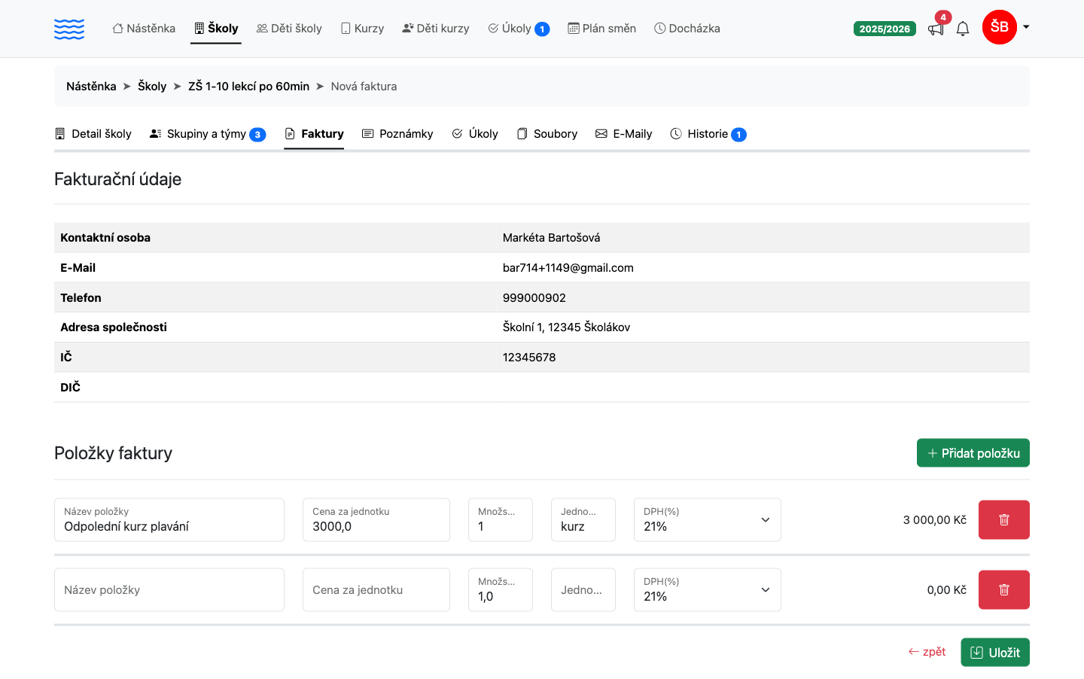This screenshot has height=679, width=1084.
Task: Open Školy in top navigation
Action: pyautogui.click(x=216, y=29)
